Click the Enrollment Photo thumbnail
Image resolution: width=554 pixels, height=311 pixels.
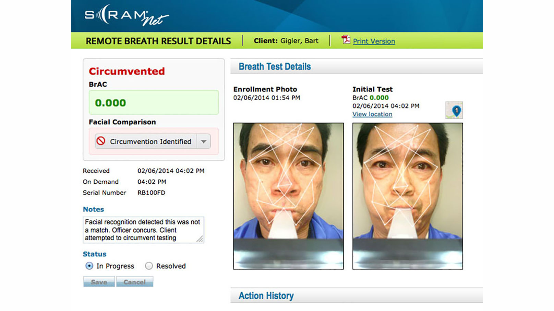click(x=288, y=195)
